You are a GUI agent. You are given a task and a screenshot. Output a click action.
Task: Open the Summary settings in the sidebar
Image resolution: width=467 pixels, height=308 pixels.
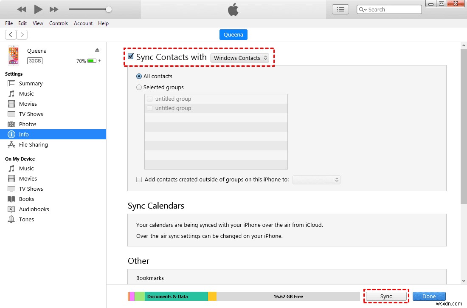pyautogui.click(x=31, y=83)
